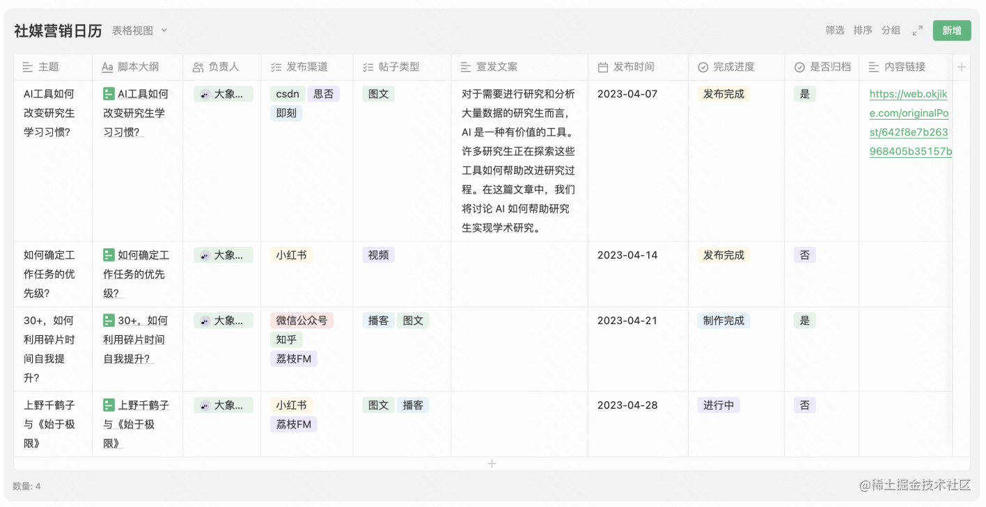Click the checklist icon in 帖子类型 header

(x=368, y=67)
